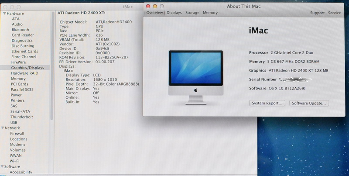The height and width of the screenshot is (176, 349).
Task: Click the System Report... button
Action: click(267, 103)
